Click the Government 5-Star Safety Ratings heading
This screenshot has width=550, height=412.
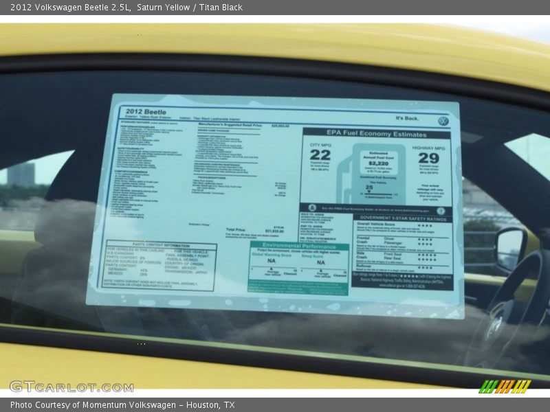(403, 218)
